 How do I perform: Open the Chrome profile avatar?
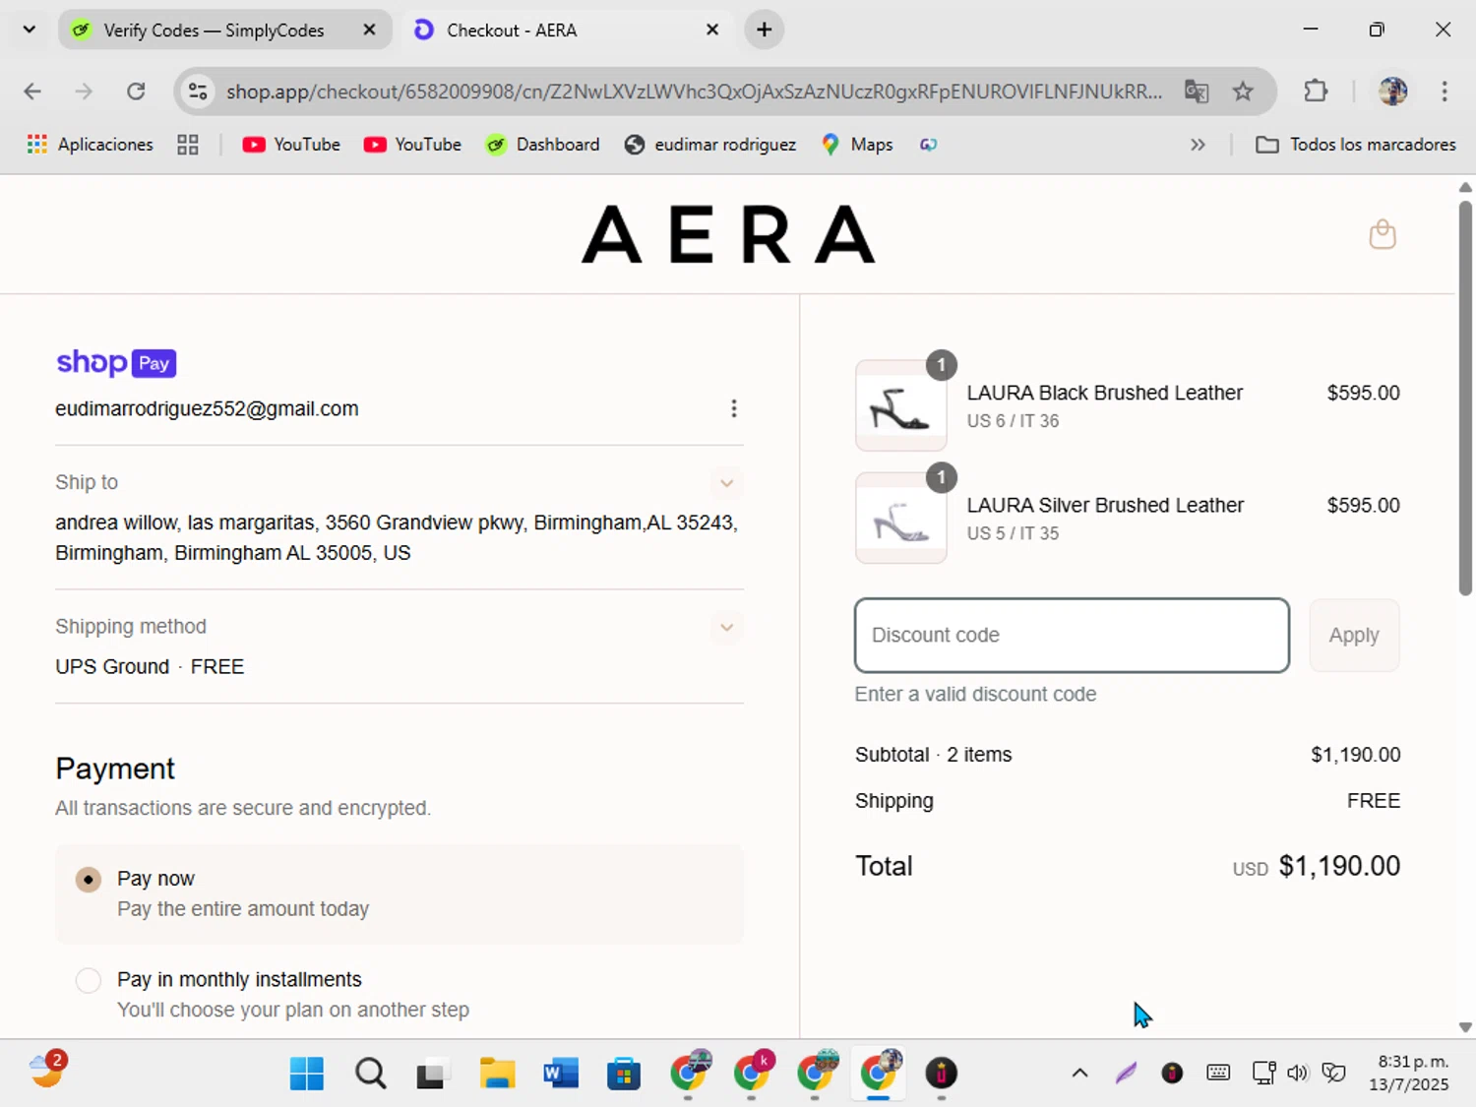pos(1392,92)
